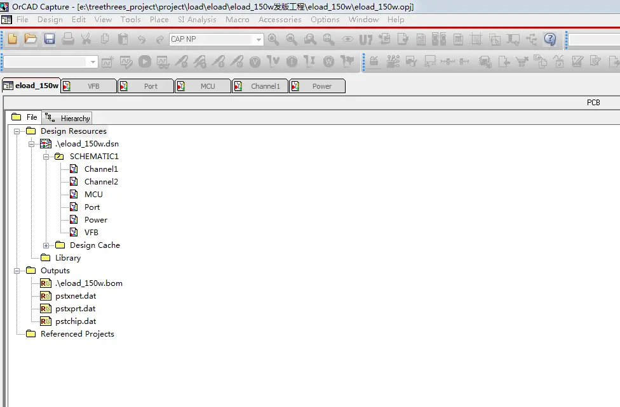Create a new document with the toolbar icon

[x=12, y=39]
